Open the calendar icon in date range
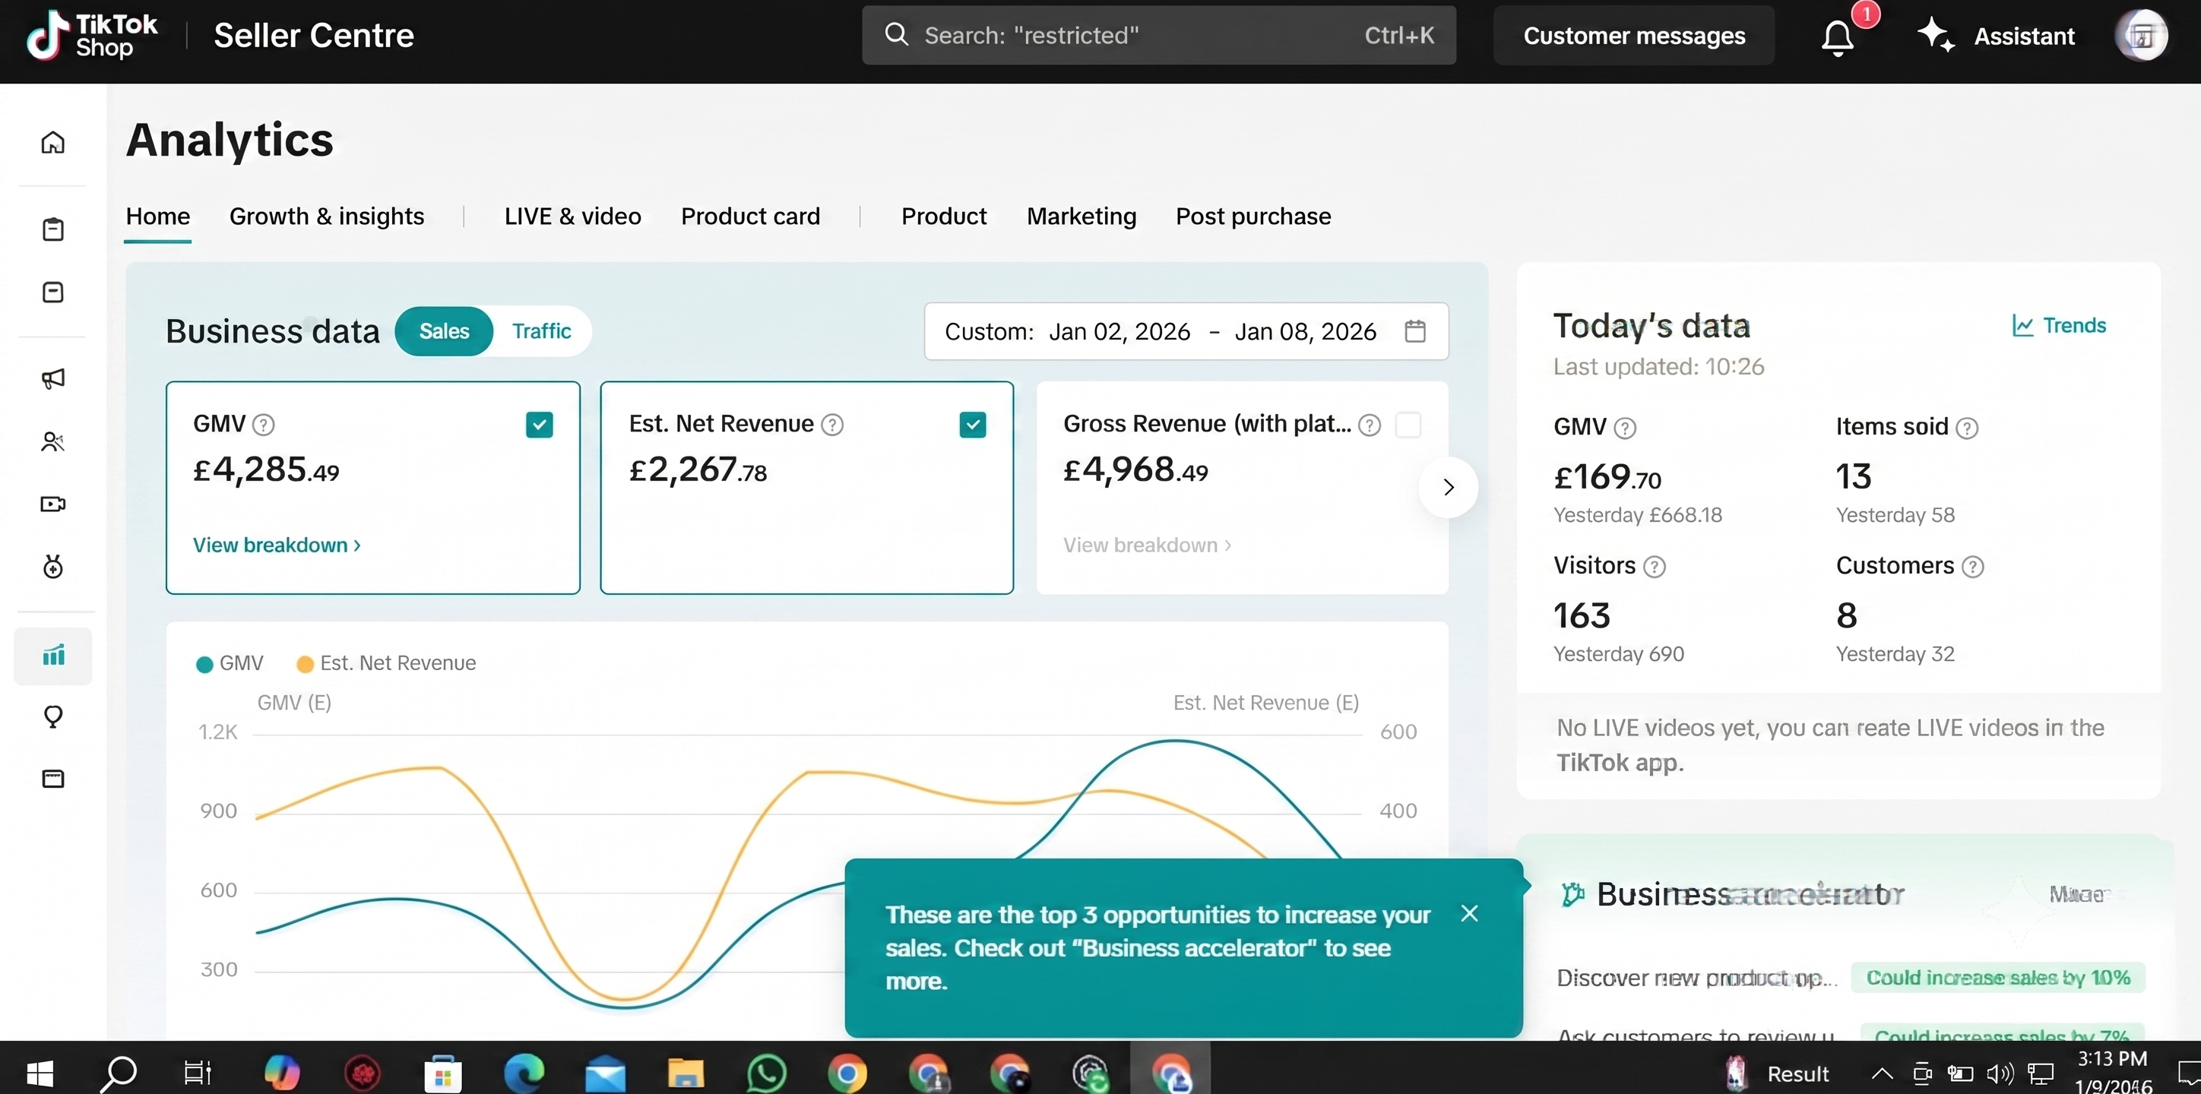This screenshot has height=1094, width=2201. (1415, 331)
